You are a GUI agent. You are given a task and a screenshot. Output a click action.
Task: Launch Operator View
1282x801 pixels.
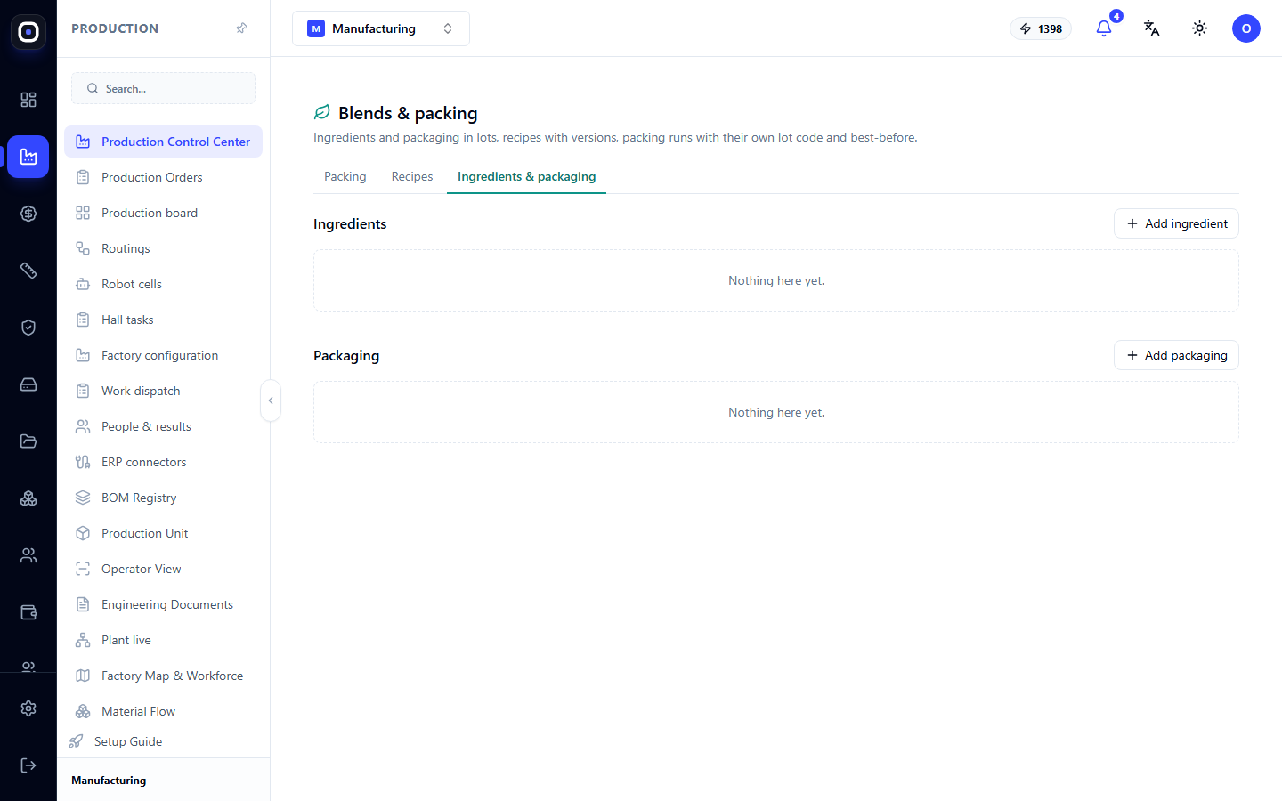point(163,569)
